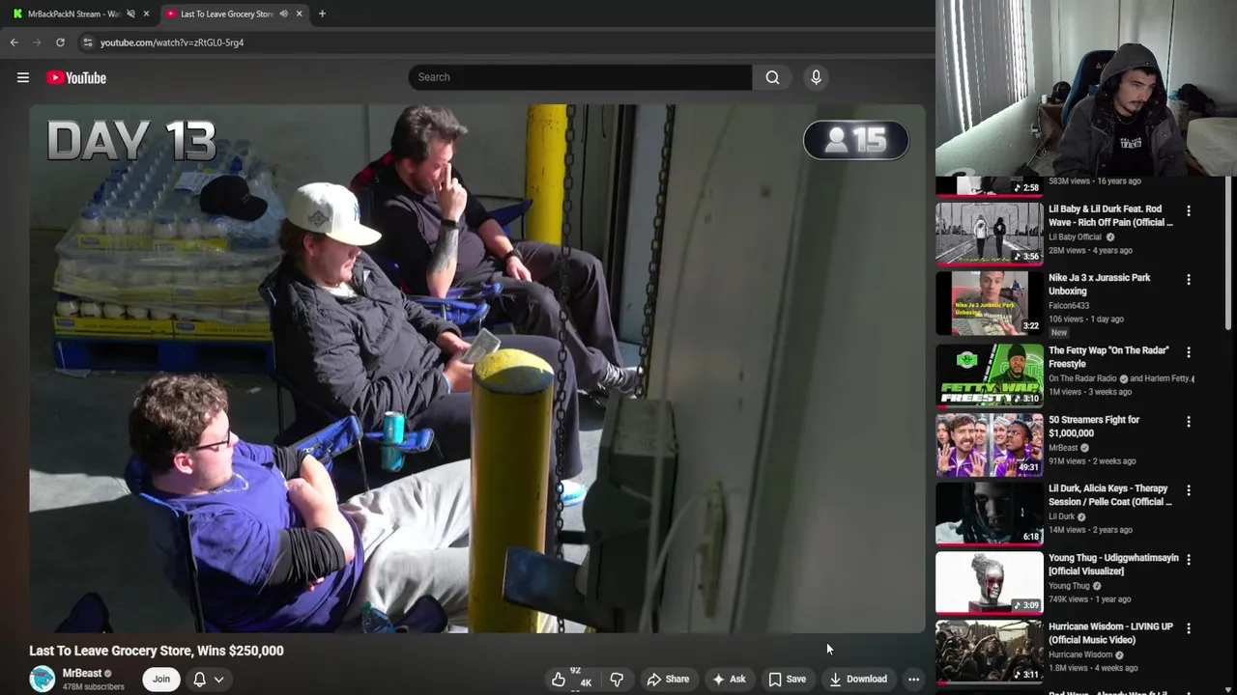This screenshot has width=1237, height=695.
Task: Open options for Nike Ja 3 Jurassic Park video
Action: (1189, 280)
